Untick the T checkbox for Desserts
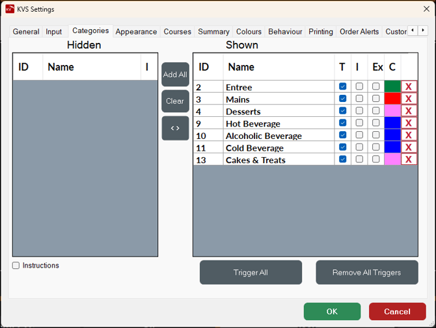This screenshot has height=328, width=436. 342,110
